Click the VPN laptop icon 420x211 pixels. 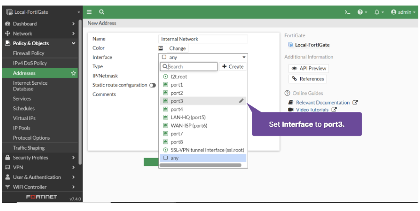[7, 167]
